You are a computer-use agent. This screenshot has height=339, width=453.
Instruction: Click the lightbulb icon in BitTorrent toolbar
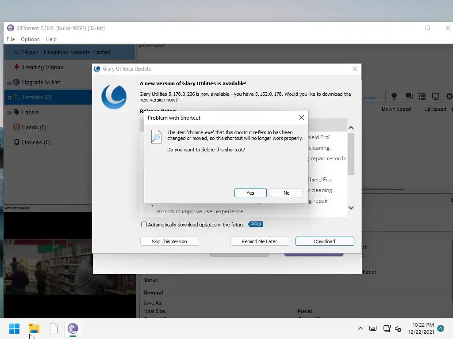point(394,96)
